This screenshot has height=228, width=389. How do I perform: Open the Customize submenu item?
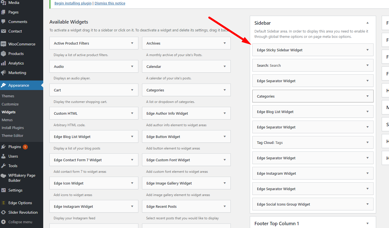10,104
